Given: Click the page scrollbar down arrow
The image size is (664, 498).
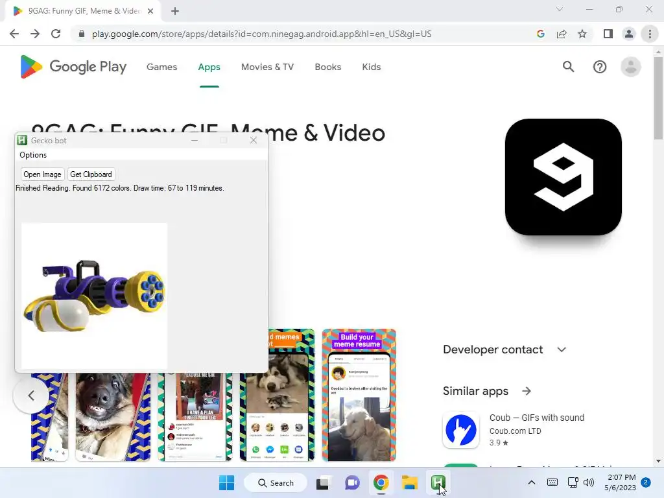Looking at the screenshot, I should [x=658, y=461].
